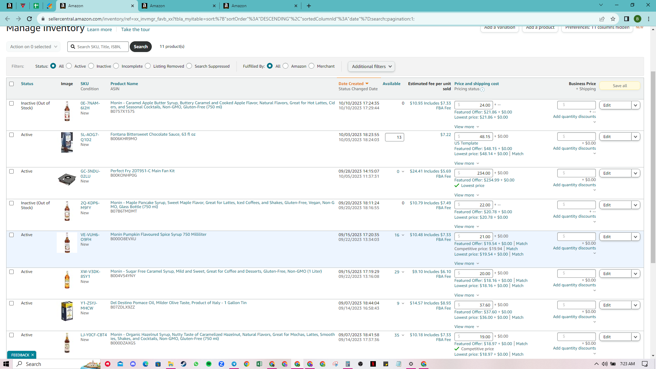Click Edit for the Monin Maple Pancake Syrup row
This screenshot has width=656, height=369.
[x=615, y=205]
